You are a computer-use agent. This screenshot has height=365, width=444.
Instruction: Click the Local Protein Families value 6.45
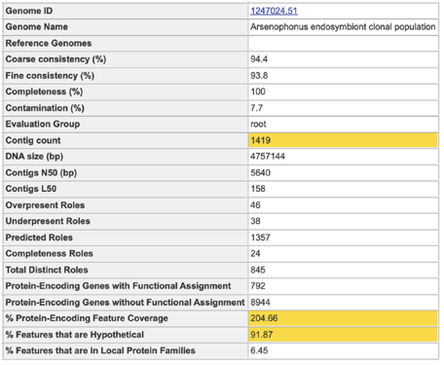pyautogui.click(x=259, y=350)
